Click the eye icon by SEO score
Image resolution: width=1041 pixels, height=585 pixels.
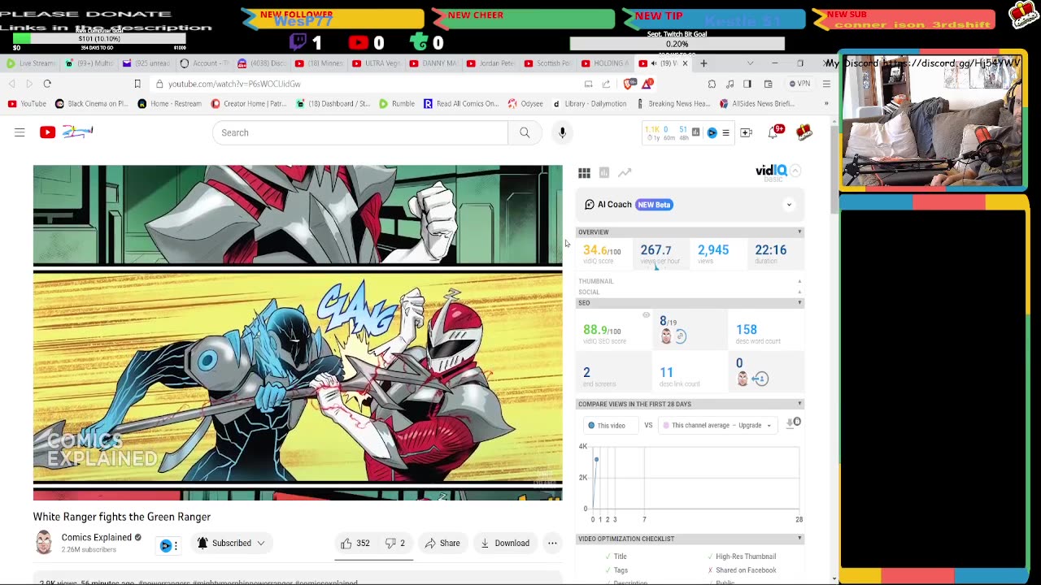pyautogui.click(x=647, y=315)
